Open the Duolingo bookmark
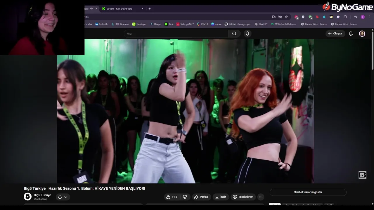This screenshot has width=374, height=210. tap(139, 24)
